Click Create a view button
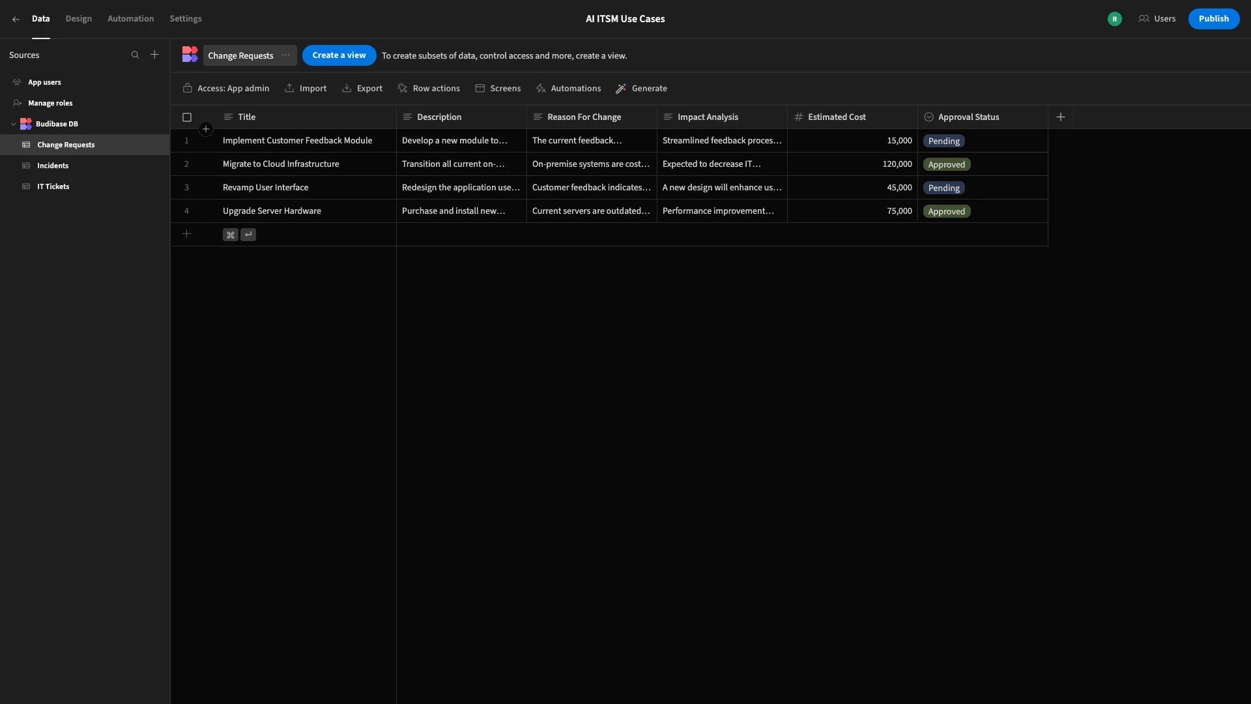Image resolution: width=1251 pixels, height=704 pixels. point(339,55)
